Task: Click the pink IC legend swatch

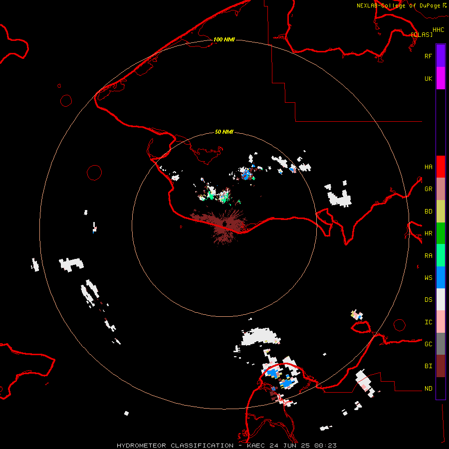Action: coord(441,322)
